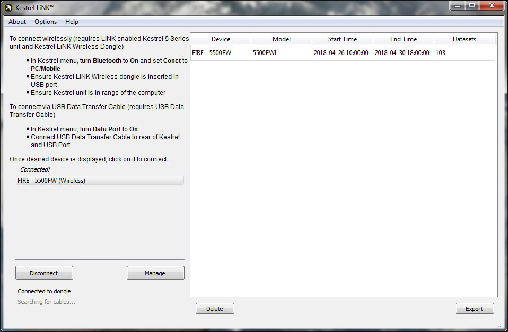This screenshot has width=508, height=332.
Task: Maximize the Kestrel LiNK window
Action: [472, 5]
